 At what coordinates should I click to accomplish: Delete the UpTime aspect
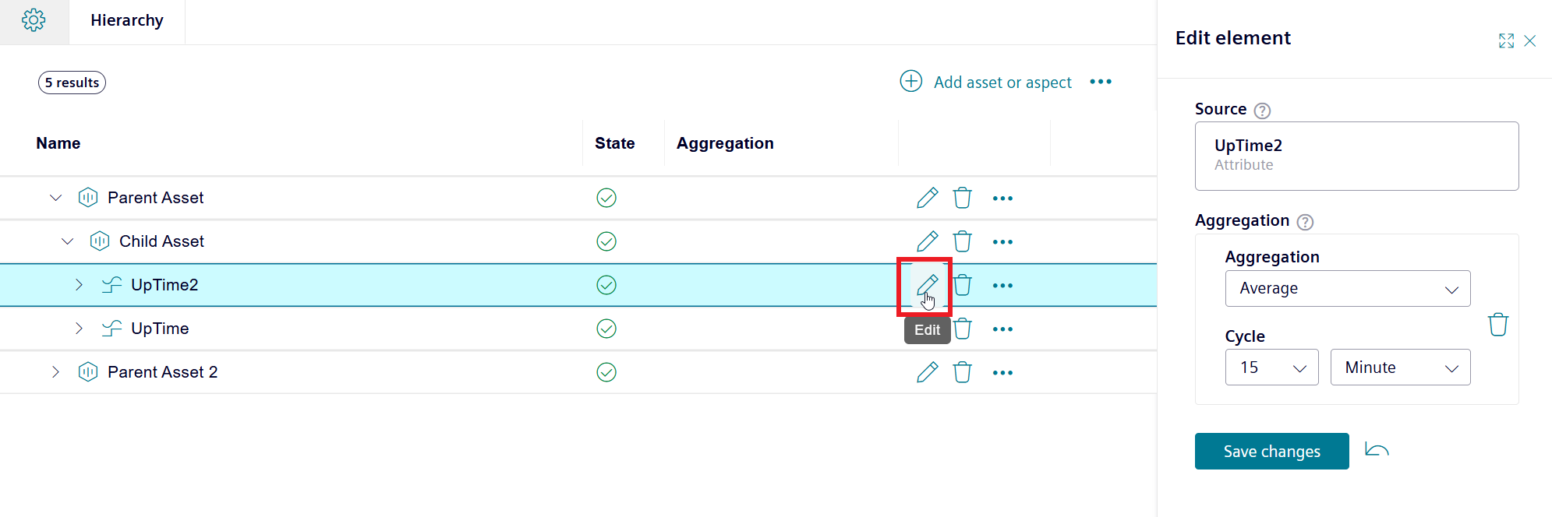click(962, 329)
